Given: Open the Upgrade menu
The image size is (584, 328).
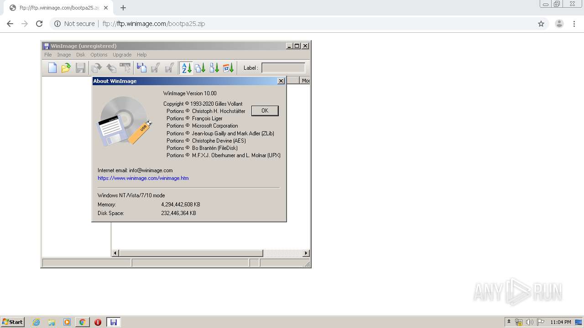Looking at the screenshot, I should [x=122, y=55].
